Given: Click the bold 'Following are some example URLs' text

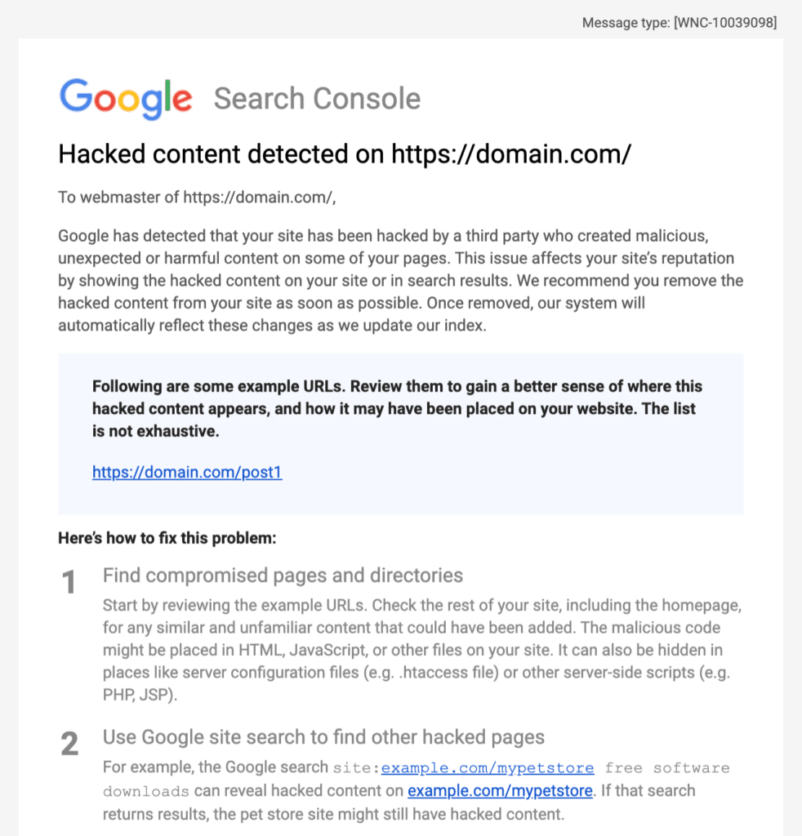Looking at the screenshot, I should 397,408.
